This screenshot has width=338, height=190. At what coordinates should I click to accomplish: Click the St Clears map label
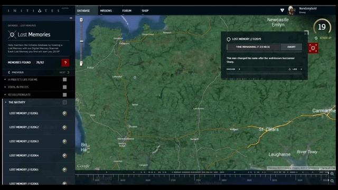(x=269, y=129)
